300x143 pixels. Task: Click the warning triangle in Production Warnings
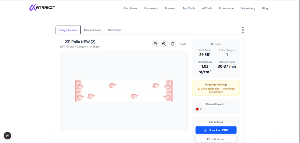pyautogui.click(x=199, y=89)
